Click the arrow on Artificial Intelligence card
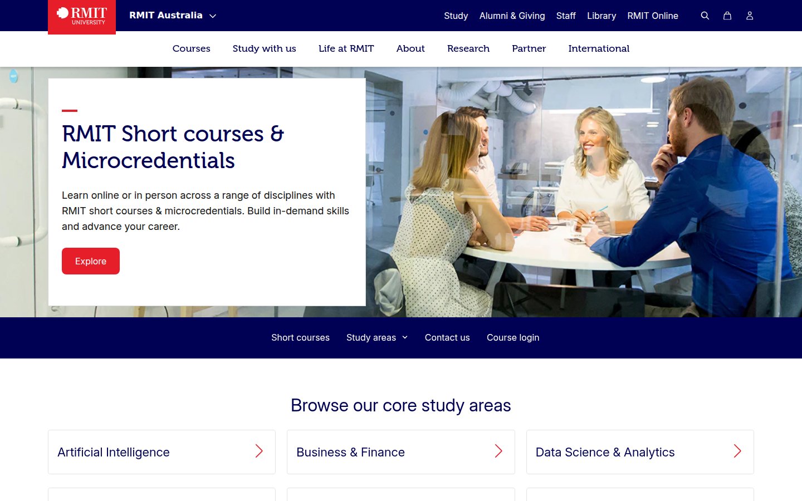This screenshot has width=802, height=501. click(259, 451)
